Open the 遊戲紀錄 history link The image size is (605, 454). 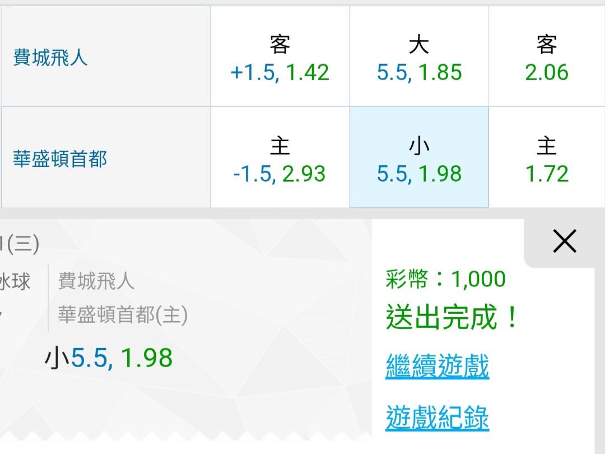438,418
